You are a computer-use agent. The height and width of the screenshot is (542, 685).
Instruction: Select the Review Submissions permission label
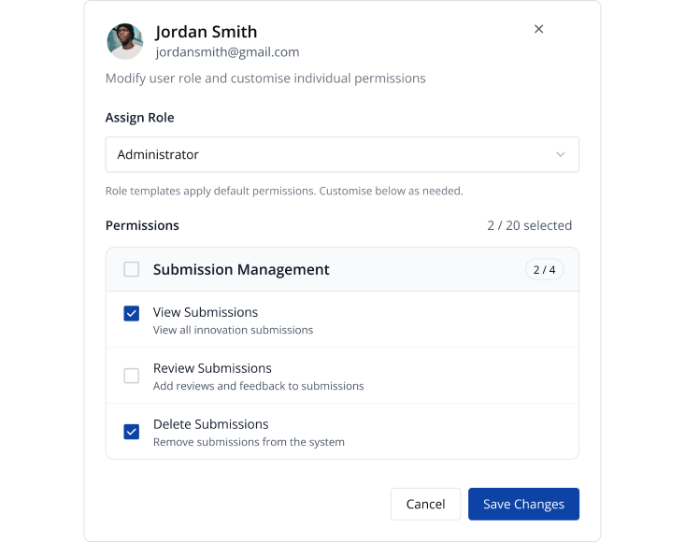[x=212, y=368]
